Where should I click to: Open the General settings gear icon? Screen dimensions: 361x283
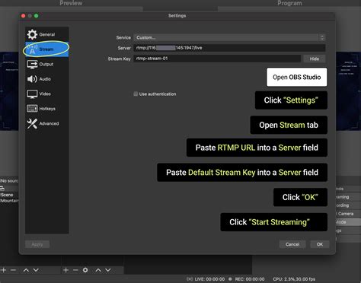coord(32,34)
